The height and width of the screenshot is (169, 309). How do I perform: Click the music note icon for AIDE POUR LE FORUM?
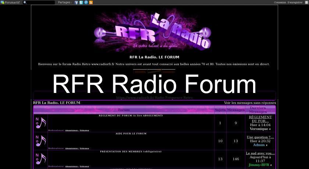pos(41,141)
